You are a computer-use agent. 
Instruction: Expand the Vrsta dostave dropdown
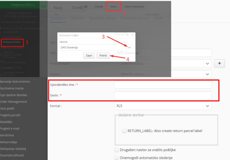click(x=207, y=63)
